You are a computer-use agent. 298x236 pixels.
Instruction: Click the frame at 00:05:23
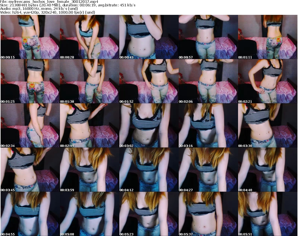[149, 214]
